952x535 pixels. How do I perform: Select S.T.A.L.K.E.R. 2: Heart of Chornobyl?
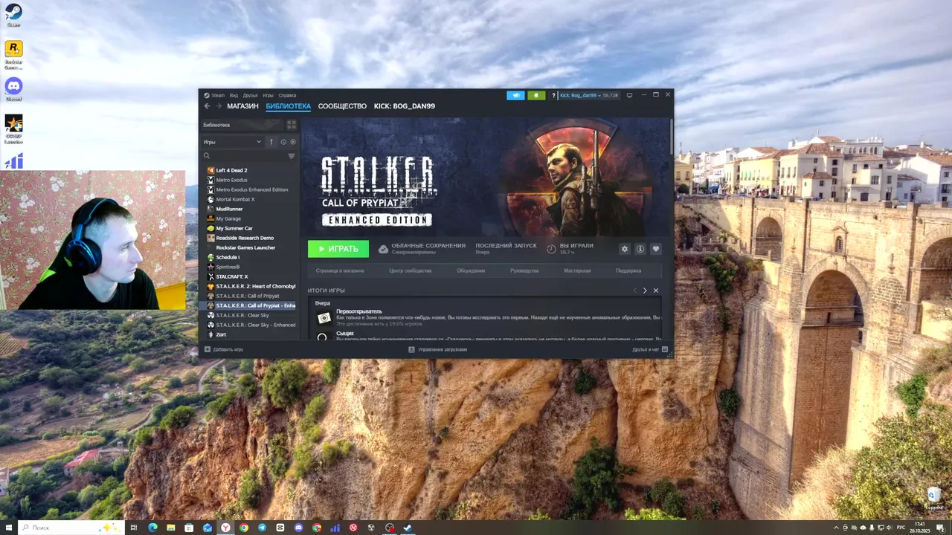pyautogui.click(x=251, y=286)
